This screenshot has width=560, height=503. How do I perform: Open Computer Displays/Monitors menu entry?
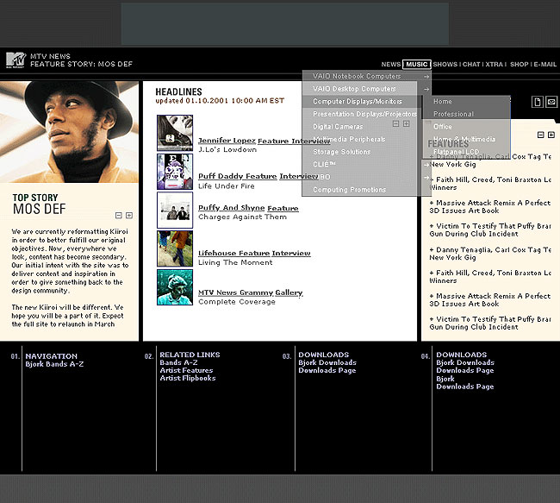pyautogui.click(x=358, y=102)
